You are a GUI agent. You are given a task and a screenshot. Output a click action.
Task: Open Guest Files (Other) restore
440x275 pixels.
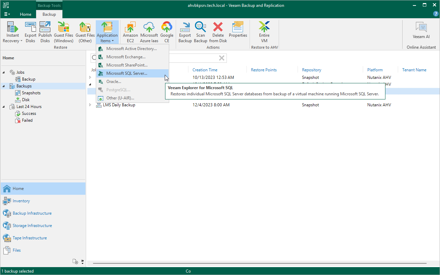tap(85, 32)
